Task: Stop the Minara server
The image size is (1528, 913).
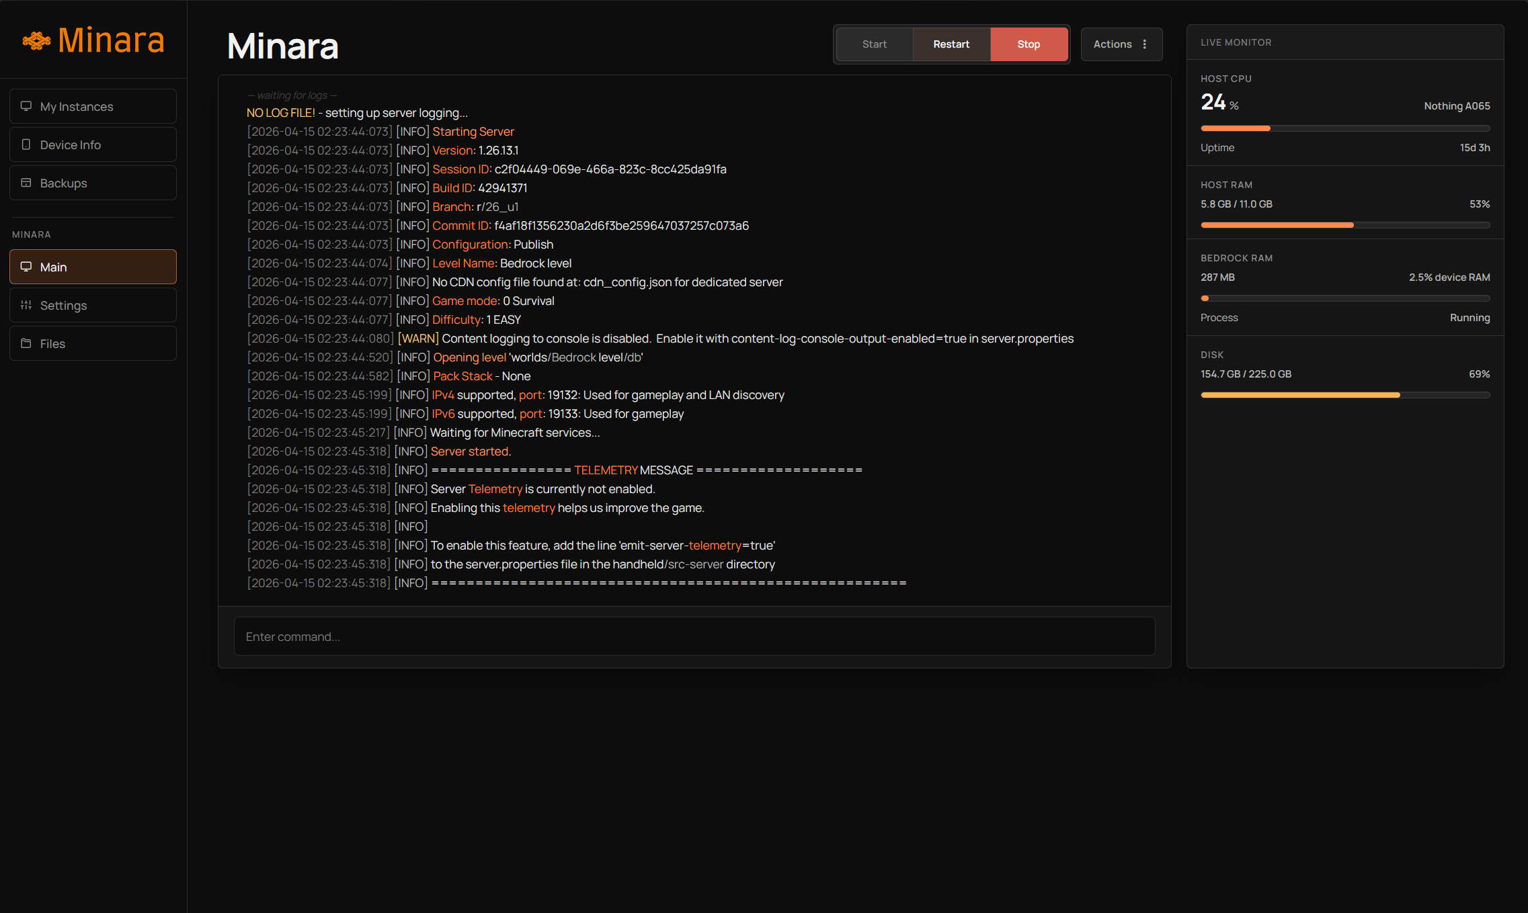Action: pyautogui.click(x=1029, y=44)
